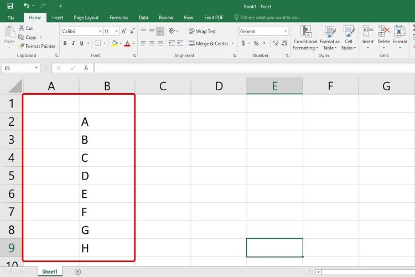Open the font name Calibri dropdown
The image size is (415, 277).
click(x=100, y=31)
